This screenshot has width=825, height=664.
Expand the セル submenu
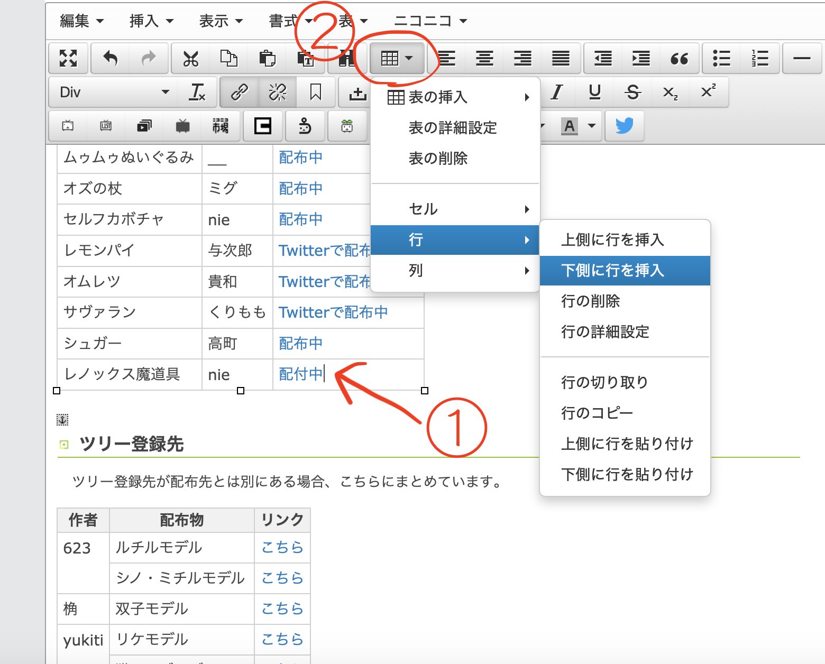455,209
